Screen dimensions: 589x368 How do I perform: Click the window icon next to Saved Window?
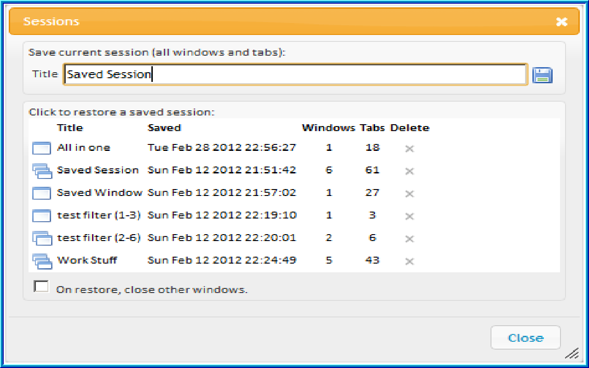(41, 193)
